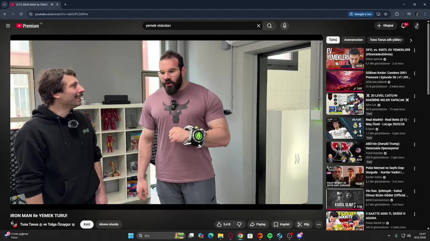Open options for Gökhan Kırdar video
Screen dimensions: 430x241
[414, 73]
